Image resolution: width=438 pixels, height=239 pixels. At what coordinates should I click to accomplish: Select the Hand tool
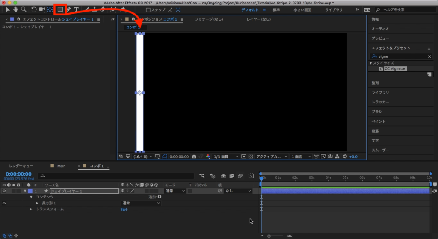pos(16,9)
